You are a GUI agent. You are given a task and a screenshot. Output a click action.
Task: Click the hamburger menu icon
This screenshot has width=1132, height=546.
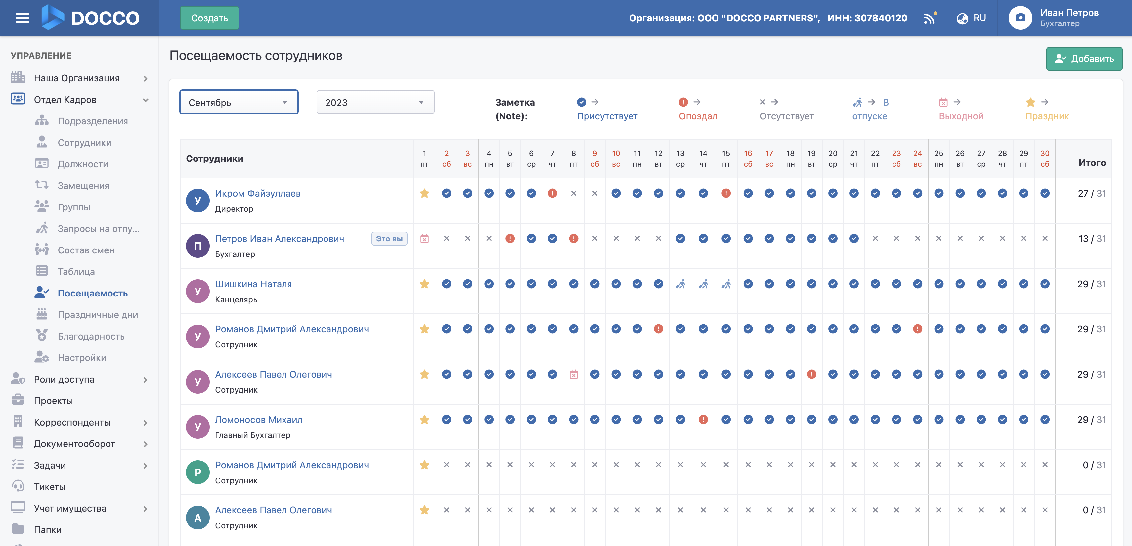point(22,18)
